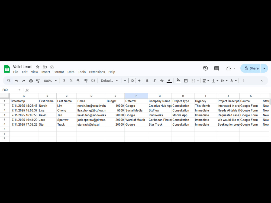This screenshot has width=271, height=203.
Task: Select column F header
Action: [136, 96]
